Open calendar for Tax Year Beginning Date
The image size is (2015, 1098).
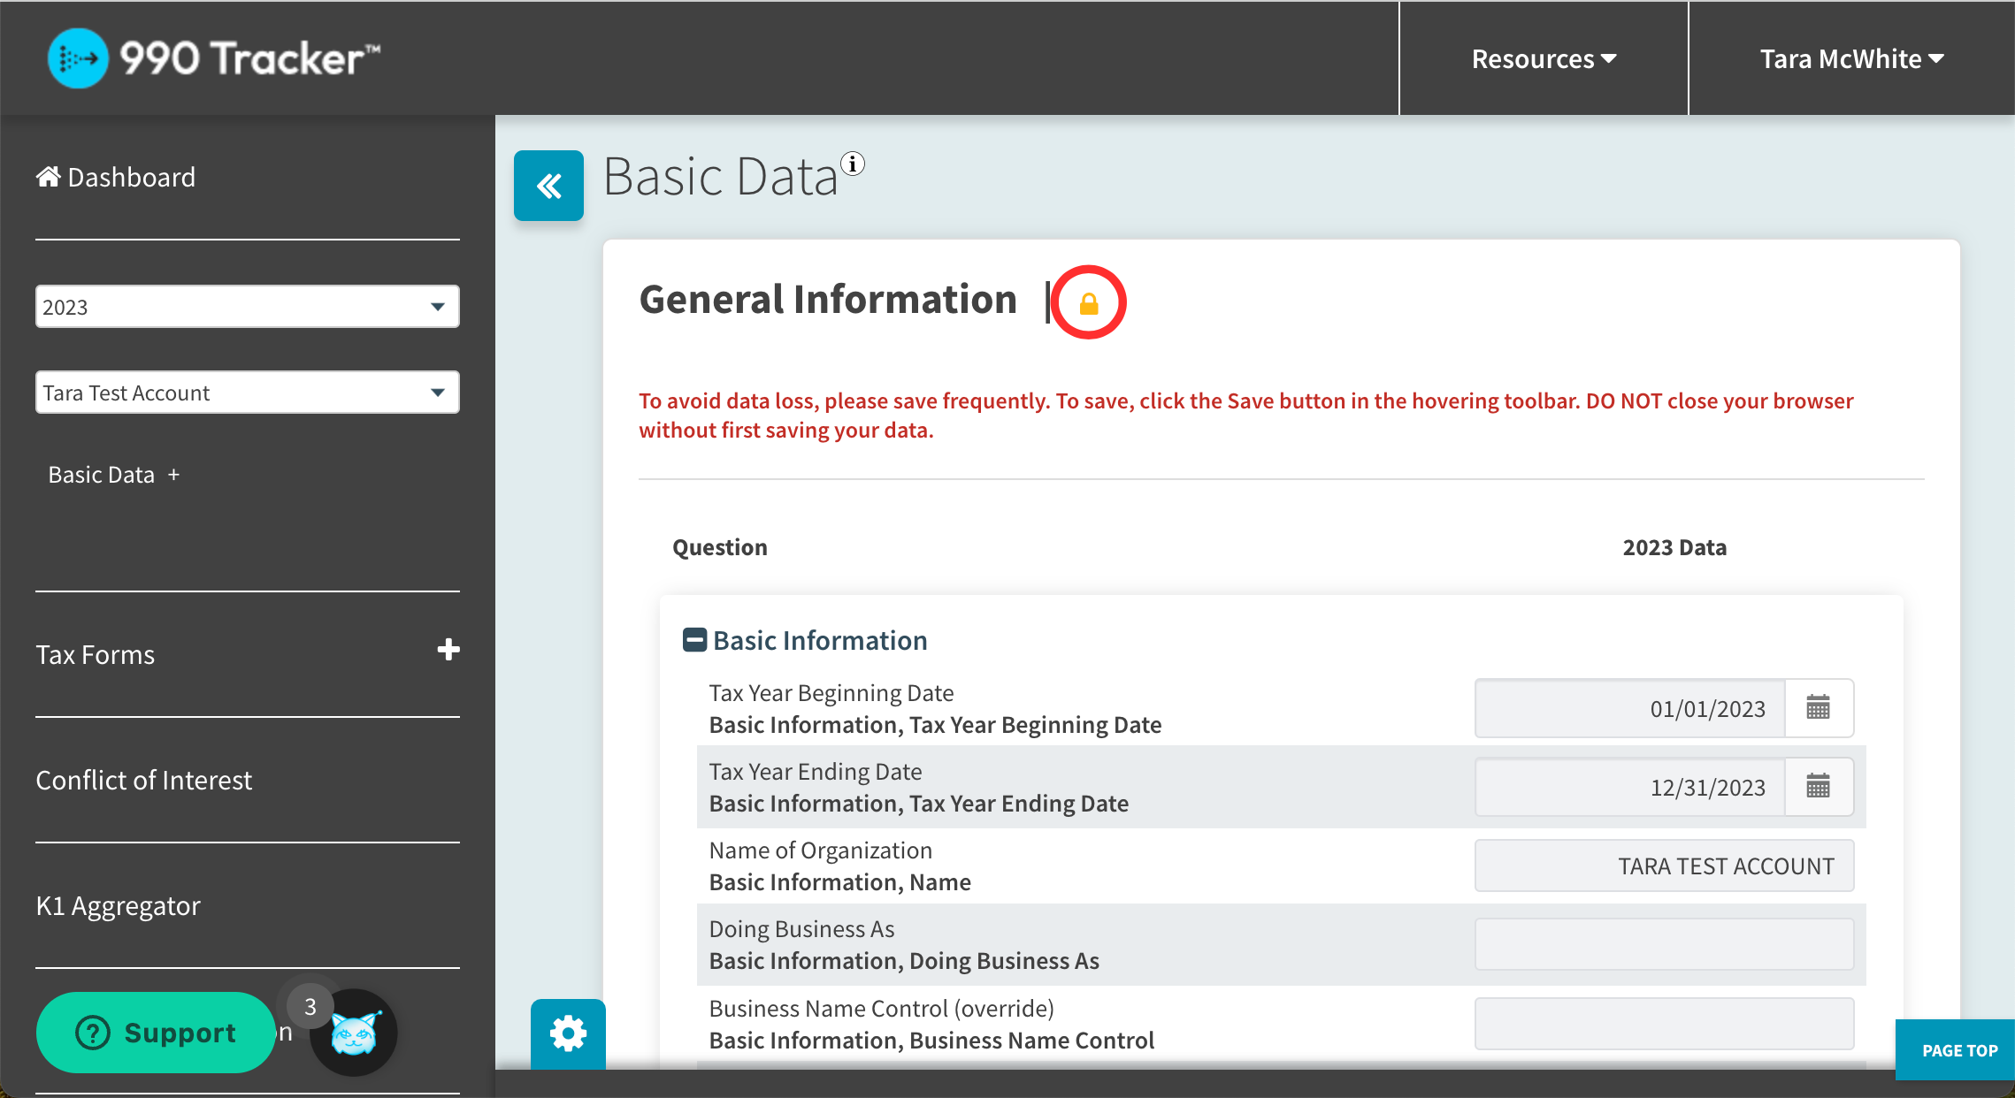coord(1818,707)
